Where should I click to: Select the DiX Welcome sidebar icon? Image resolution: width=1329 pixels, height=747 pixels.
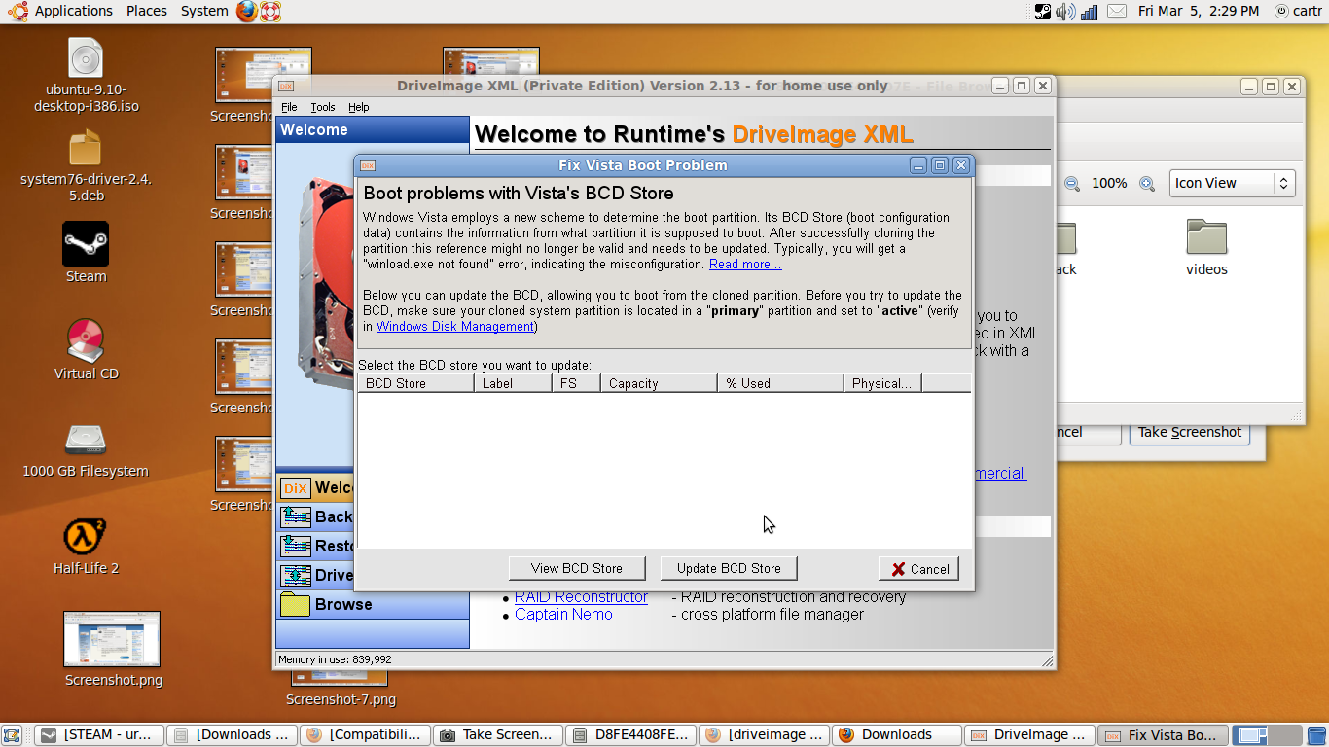pyautogui.click(x=295, y=487)
